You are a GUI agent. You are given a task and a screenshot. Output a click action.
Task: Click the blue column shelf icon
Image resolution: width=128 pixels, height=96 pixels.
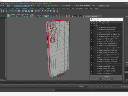tap(6, 11)
